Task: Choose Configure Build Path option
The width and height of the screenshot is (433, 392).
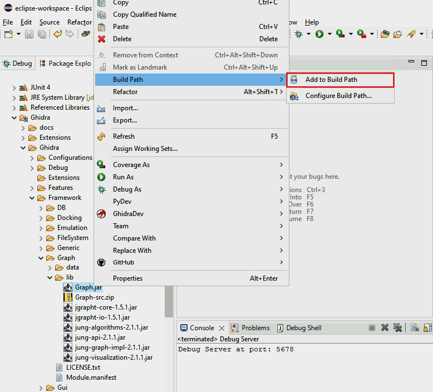Action: 340,96
